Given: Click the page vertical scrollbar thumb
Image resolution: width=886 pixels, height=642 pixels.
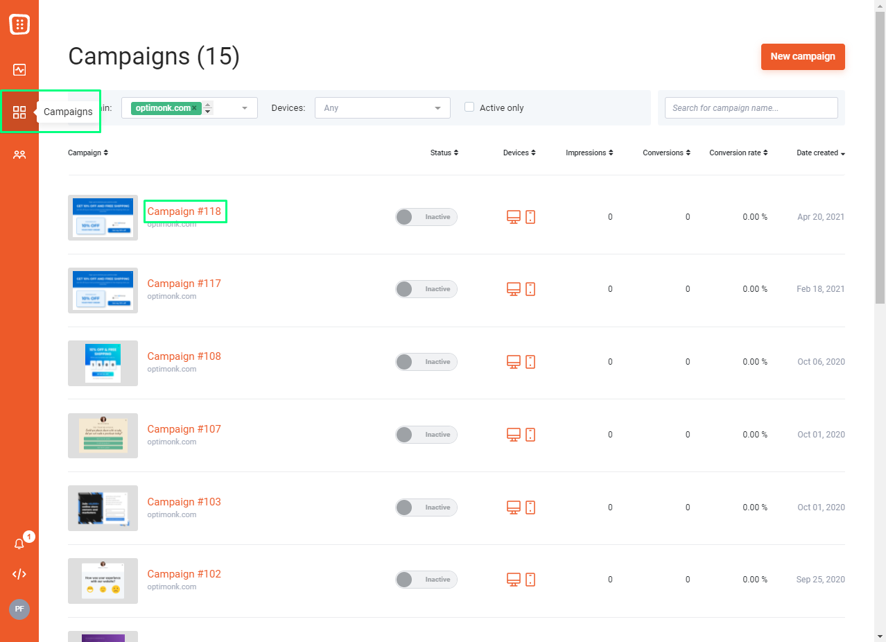Looking at the screenshot, I should [x=880, y=157].
